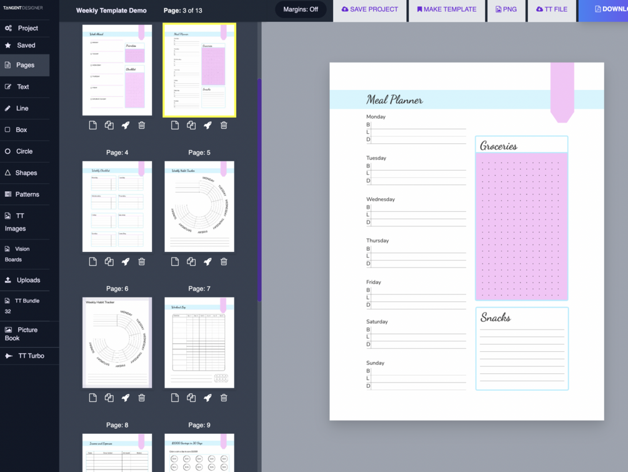Click rocket icon under Page 4
Viewport: 628px width, 472px height.
tap(126, 262)
